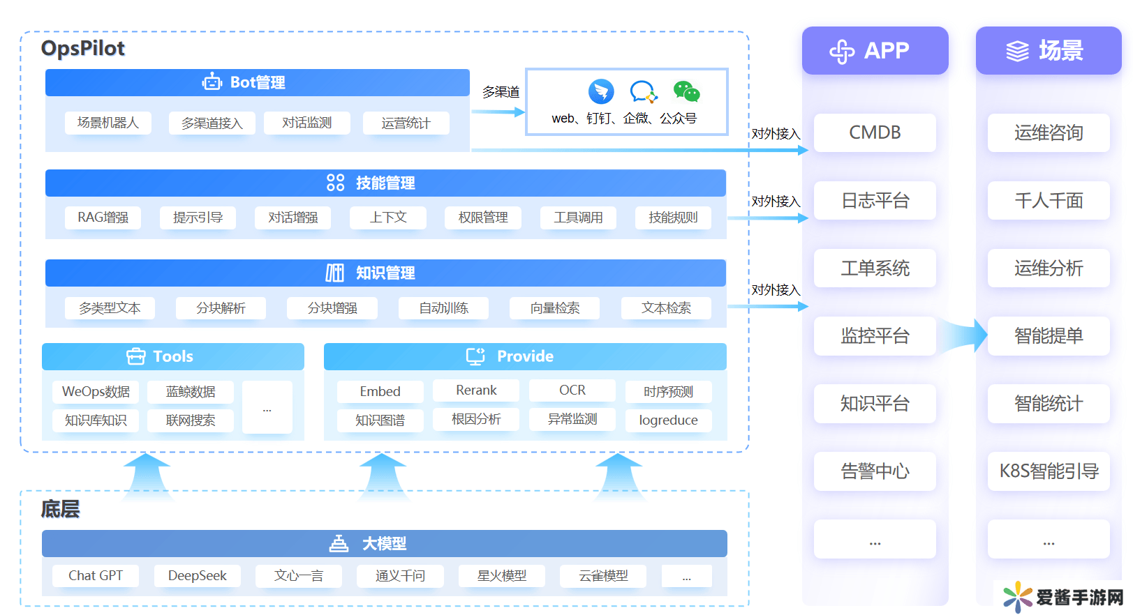Click the toolbox icon beside Tools
Screen dimensions: 1133x615
point(135,356)
